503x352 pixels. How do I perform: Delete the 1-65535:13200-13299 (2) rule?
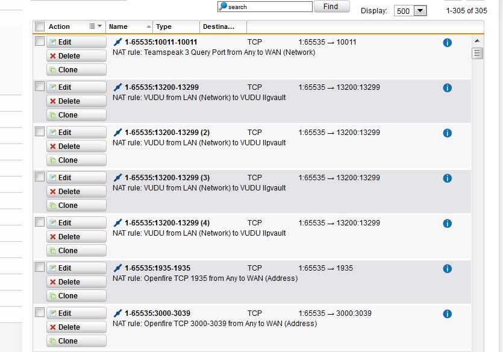(77, 146)
